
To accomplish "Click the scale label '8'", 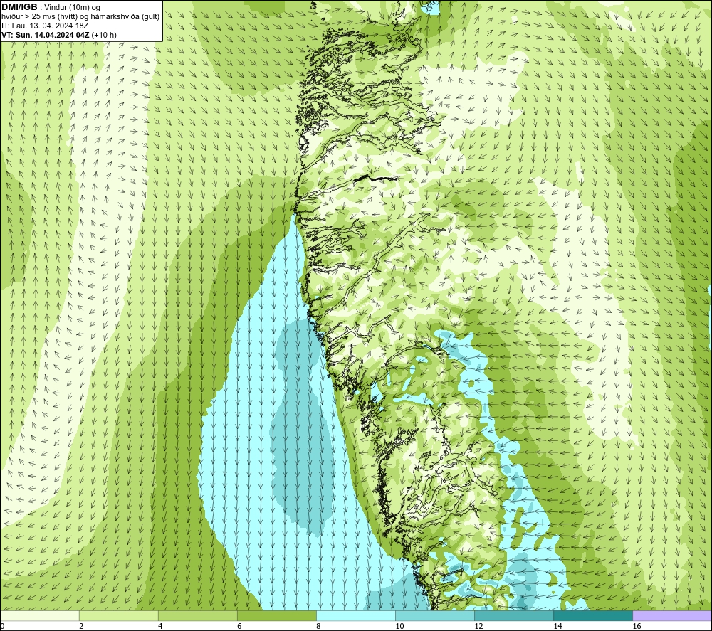I will [318, 627].
